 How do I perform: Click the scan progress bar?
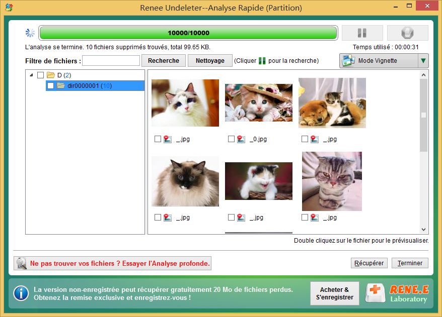188,33
